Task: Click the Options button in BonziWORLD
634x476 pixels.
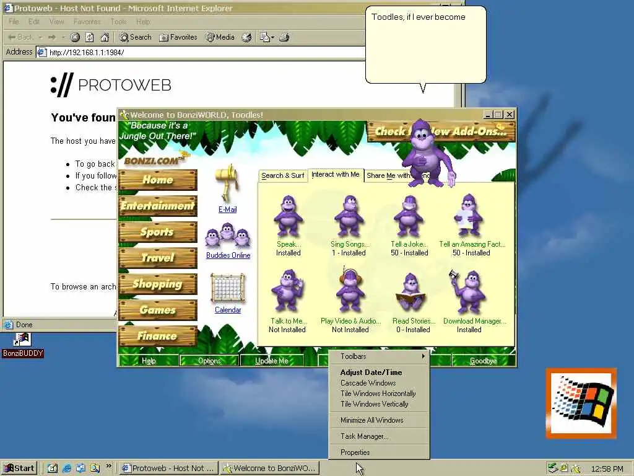Action: click(x=209, y=361)
